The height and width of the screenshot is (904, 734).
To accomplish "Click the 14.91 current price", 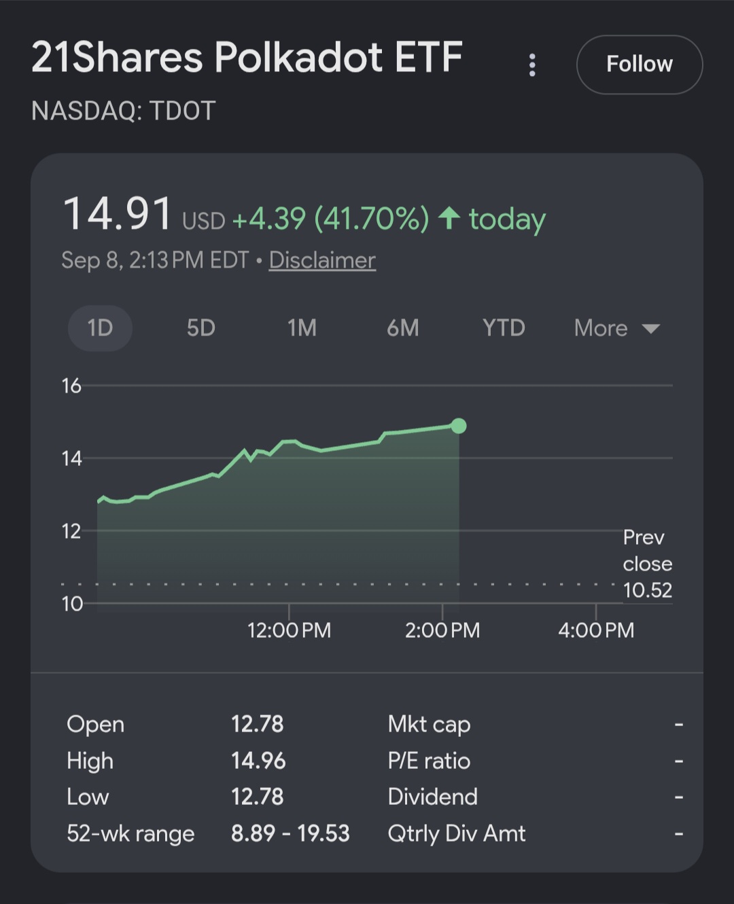I will tap(118, 214).
